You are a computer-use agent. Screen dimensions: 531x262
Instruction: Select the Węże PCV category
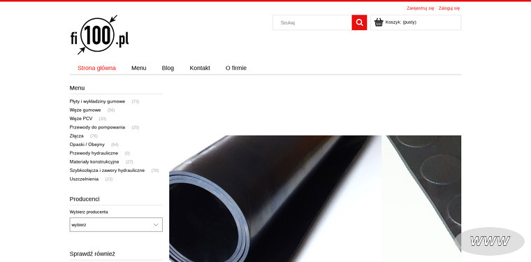[x=81, y=119]
